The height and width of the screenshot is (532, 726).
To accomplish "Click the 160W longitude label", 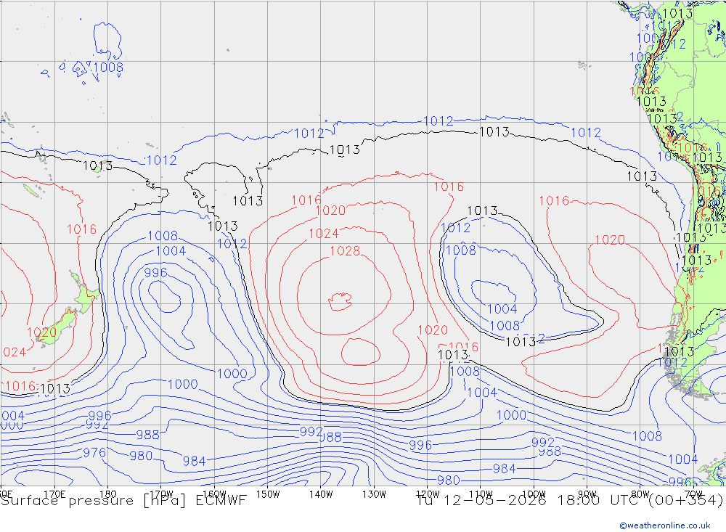I will (214, 494).
